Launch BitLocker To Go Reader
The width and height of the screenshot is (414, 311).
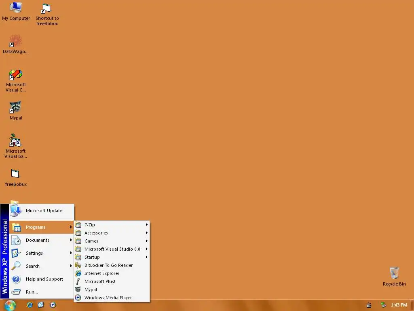point(112,265)
